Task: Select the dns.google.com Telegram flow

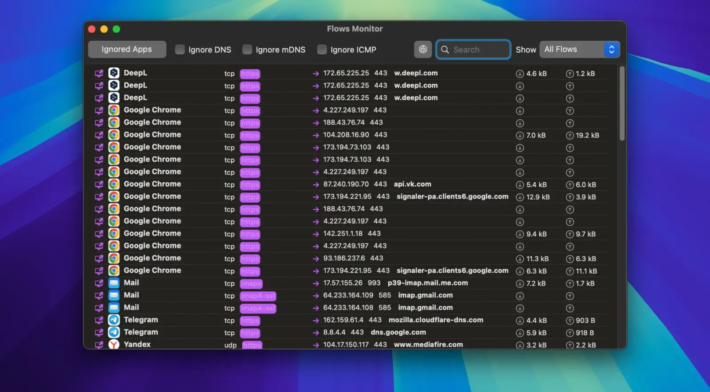Action: (x=398, y=333)
